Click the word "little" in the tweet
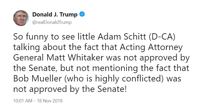Screen dimensions: 210x110 (86, 37)
